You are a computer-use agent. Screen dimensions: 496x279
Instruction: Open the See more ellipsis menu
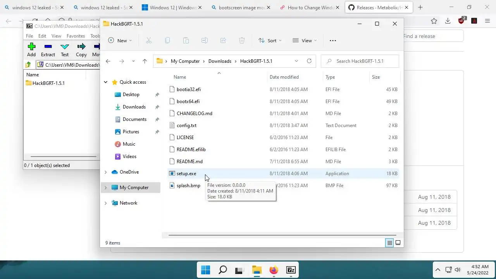click(x=333, y=40)
